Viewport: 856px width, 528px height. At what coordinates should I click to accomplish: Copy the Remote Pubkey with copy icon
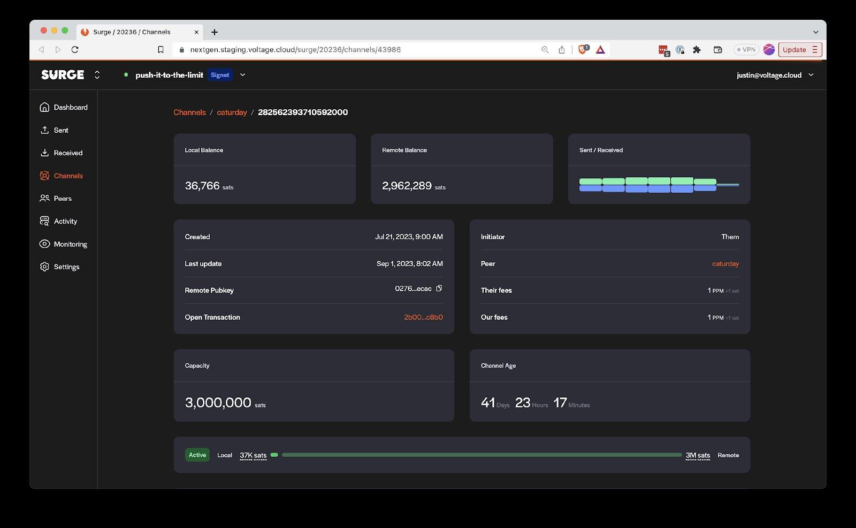[x=439, y=289]
